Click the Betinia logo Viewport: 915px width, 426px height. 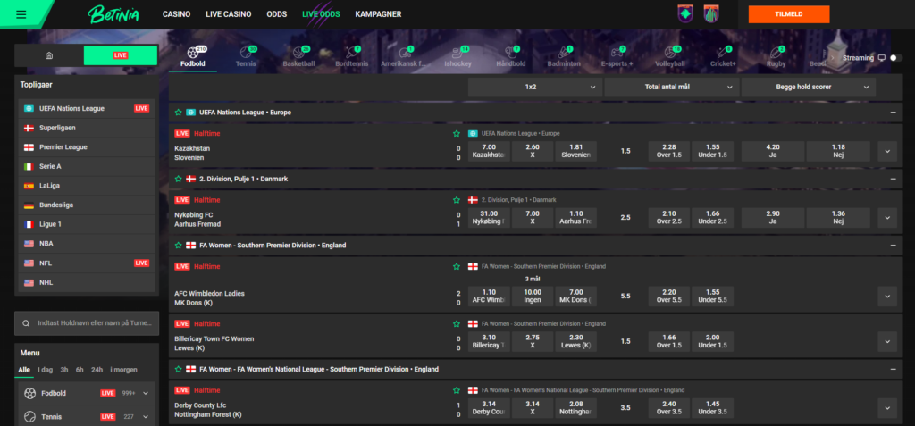[x=113, y=14]
